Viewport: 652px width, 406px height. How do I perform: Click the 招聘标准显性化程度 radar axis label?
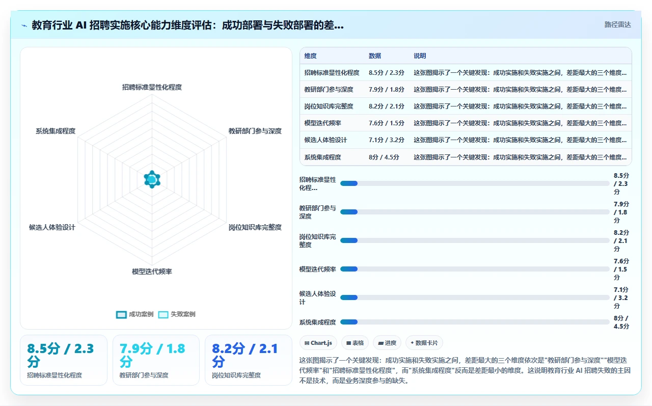152,87
